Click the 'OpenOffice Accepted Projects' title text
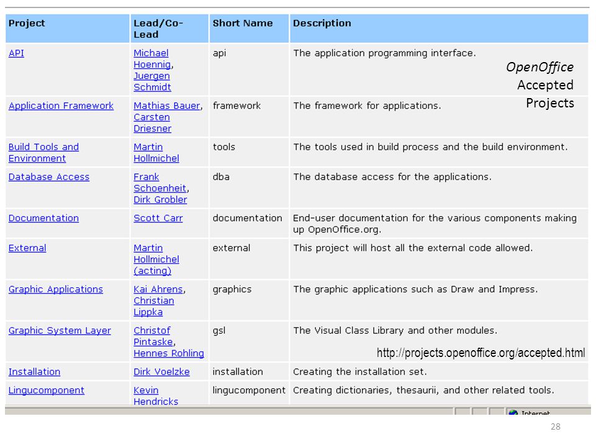596x447 pixels. [x=540, y=85]
